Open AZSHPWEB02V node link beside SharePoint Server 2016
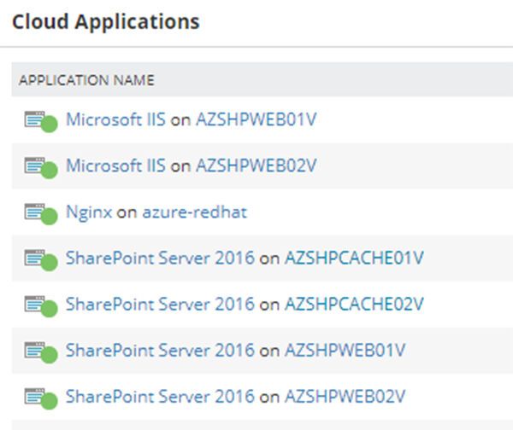 [x=345, y=397]
